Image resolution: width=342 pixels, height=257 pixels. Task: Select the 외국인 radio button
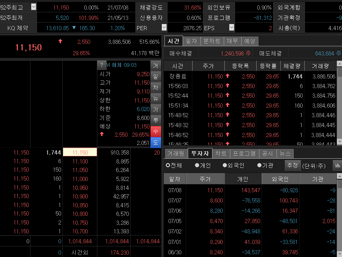(225, 166)
